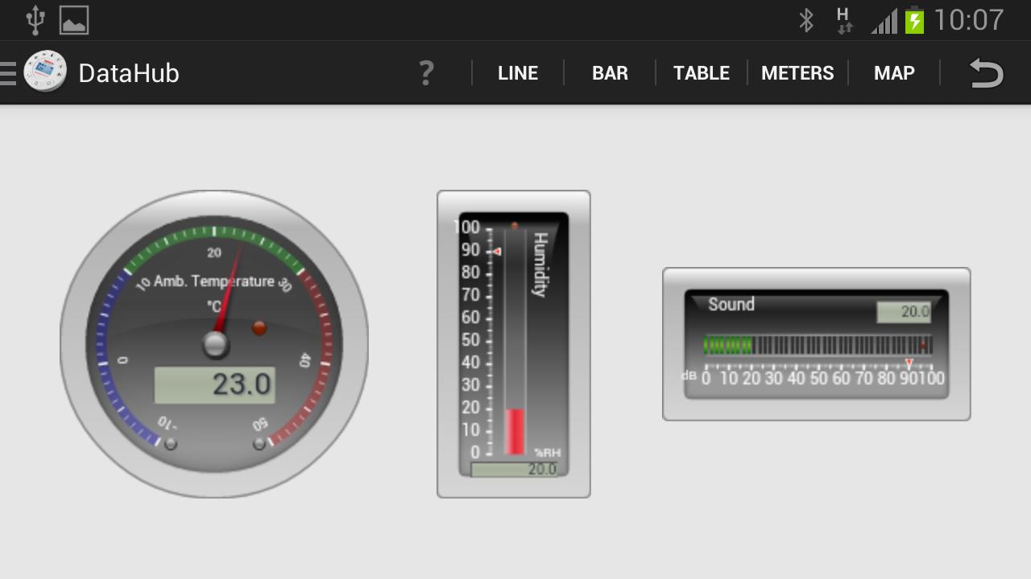This screenshot has height=579, width=1031.
Task: Select the METERS view
Action: tap(797, 73)
